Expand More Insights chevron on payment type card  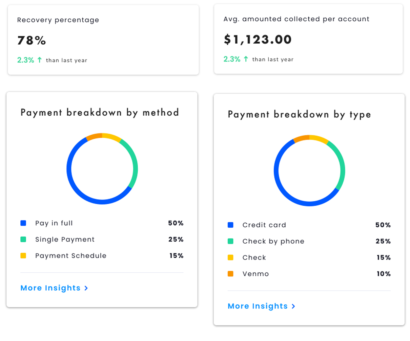[x=292, y=306]
